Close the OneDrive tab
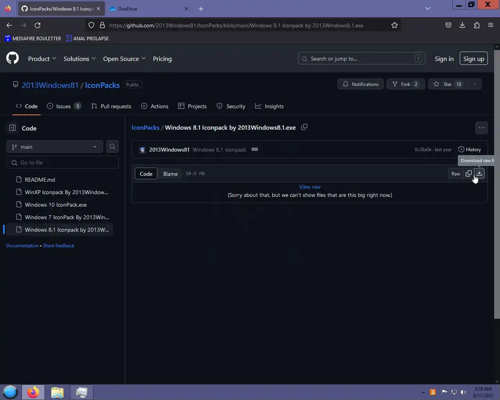 point(186,9)
